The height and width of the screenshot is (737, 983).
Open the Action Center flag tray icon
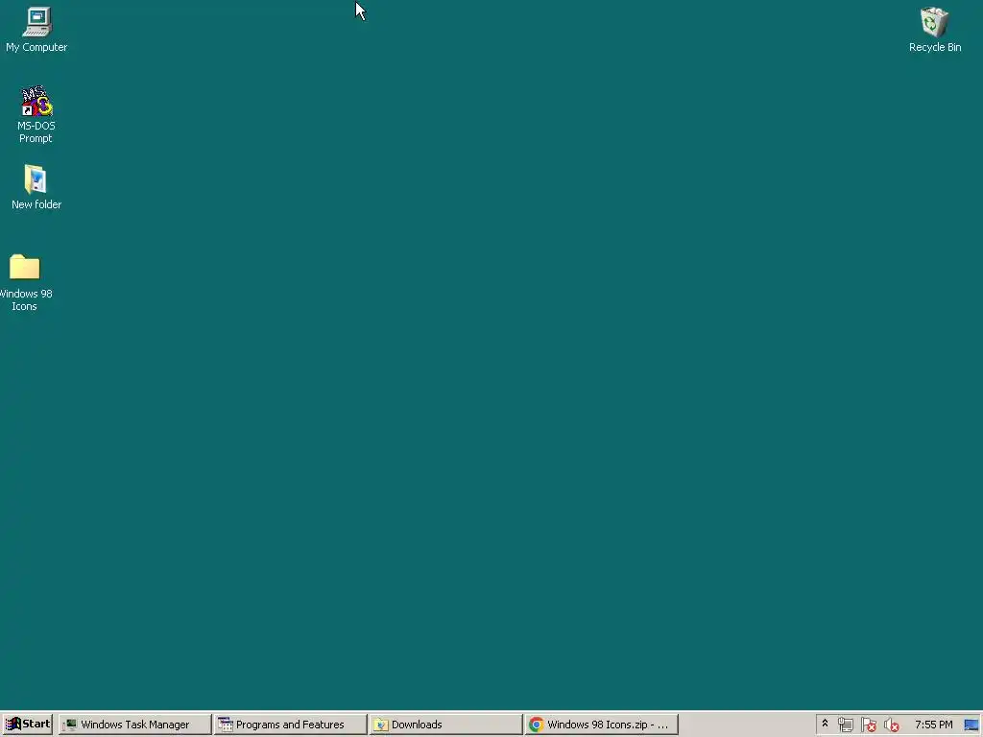pos(868,725)
